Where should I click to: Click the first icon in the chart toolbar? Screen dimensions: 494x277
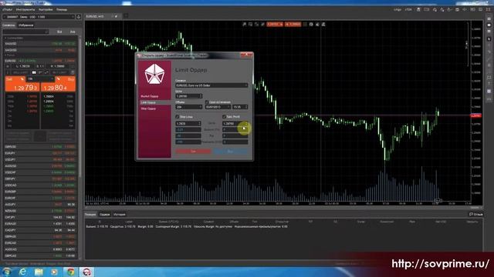244,24
